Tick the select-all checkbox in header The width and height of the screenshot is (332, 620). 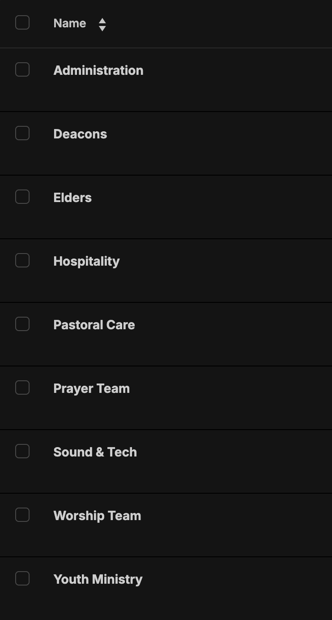click(22, 22)
